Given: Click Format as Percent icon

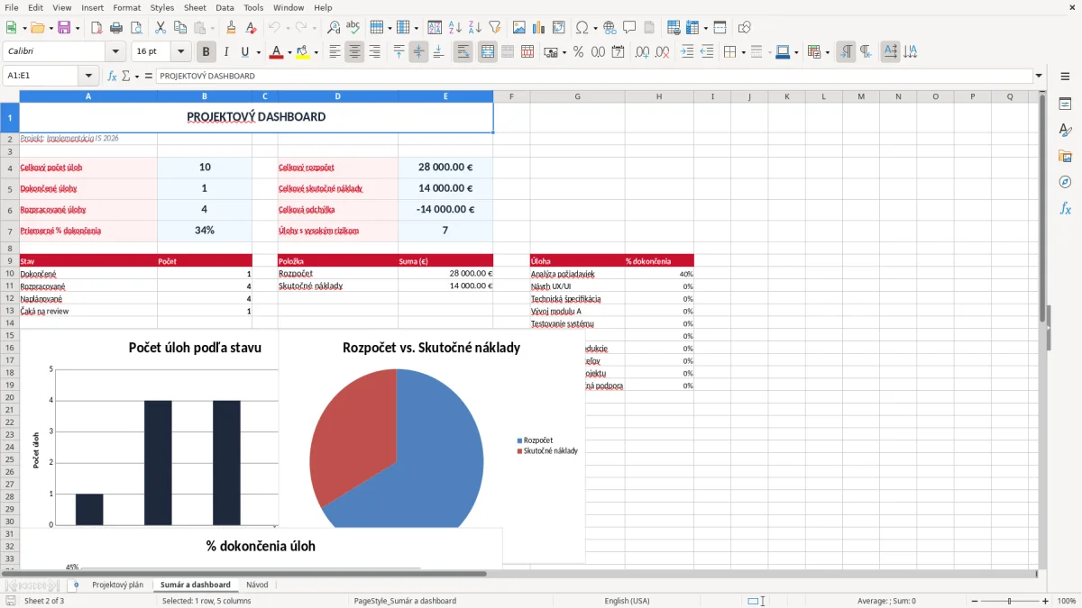Looking at the screenshot, I should pos(578,52).
